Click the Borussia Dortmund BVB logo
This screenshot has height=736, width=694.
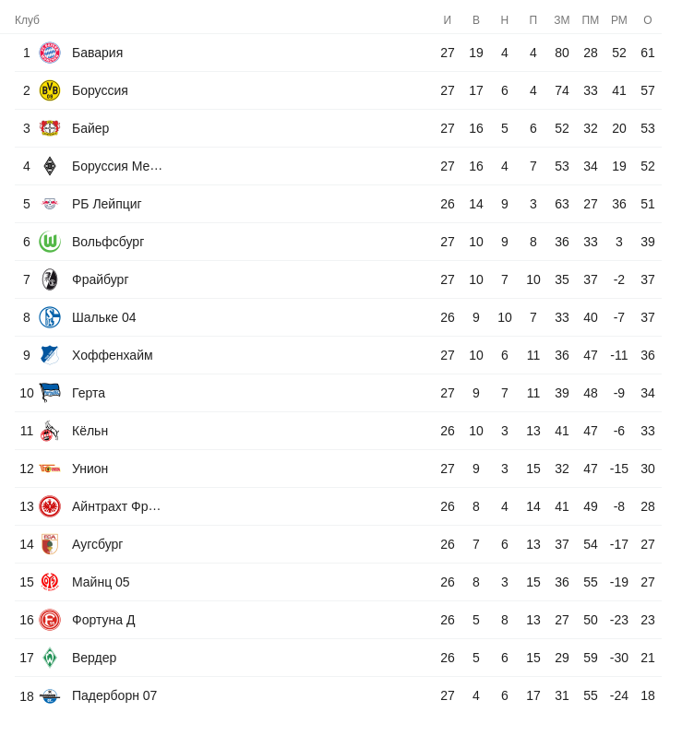point(50,90)
